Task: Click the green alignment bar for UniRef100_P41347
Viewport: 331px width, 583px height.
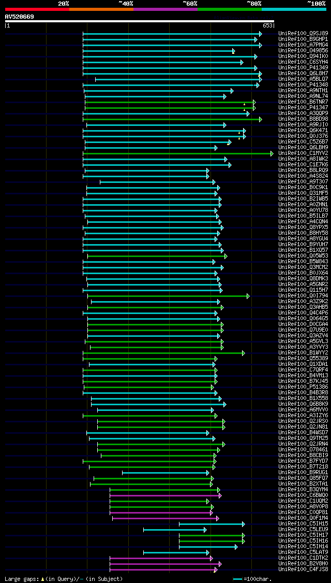Action: coord(169,108)
